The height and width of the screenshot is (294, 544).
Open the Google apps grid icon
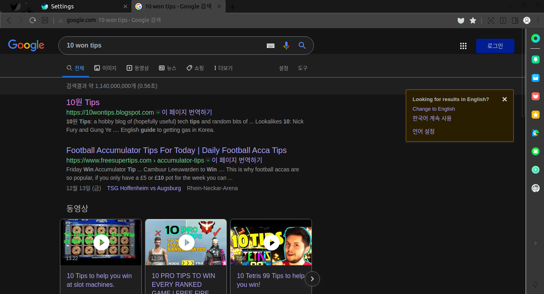pyautogui.click(x=463, y=46)
